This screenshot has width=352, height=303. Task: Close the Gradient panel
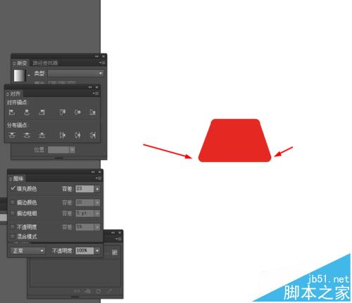(103, 56)
